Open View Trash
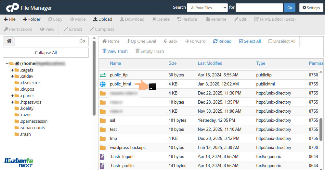 pos(115,51)
